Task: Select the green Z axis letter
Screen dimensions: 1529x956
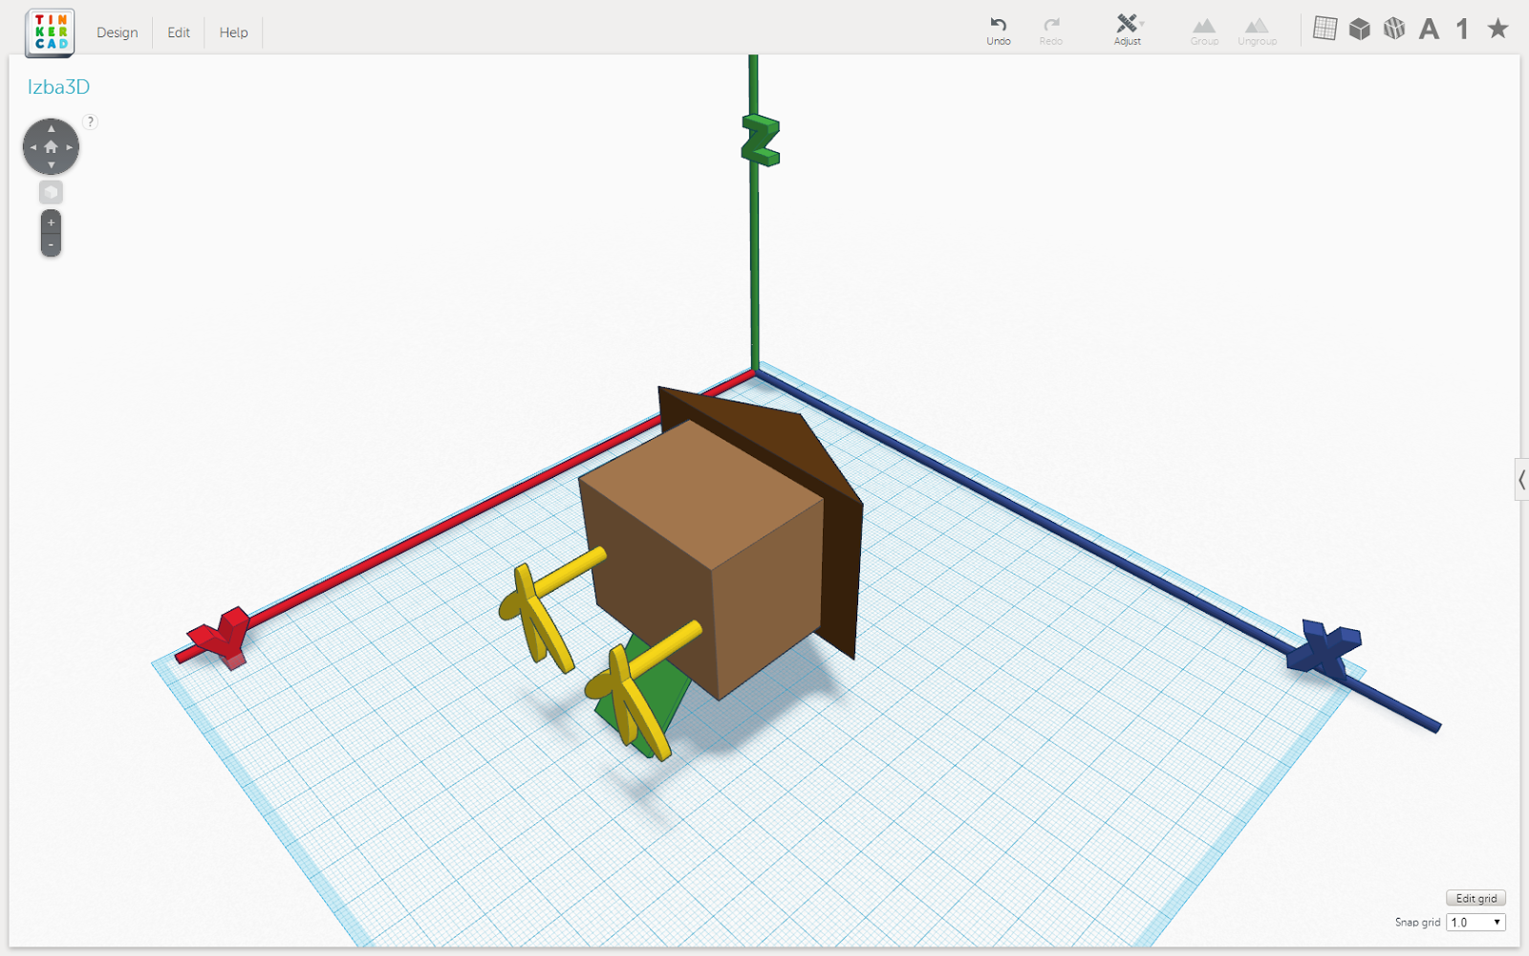Action: click(761, 141)
